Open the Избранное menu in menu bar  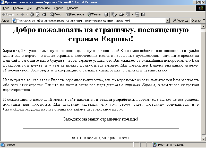(x=43, y=8)
